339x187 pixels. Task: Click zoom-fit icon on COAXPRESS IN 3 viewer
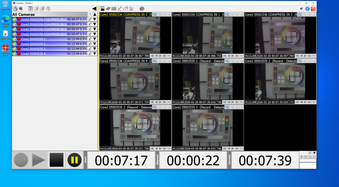pyautogui.click(x=299, y=15)
